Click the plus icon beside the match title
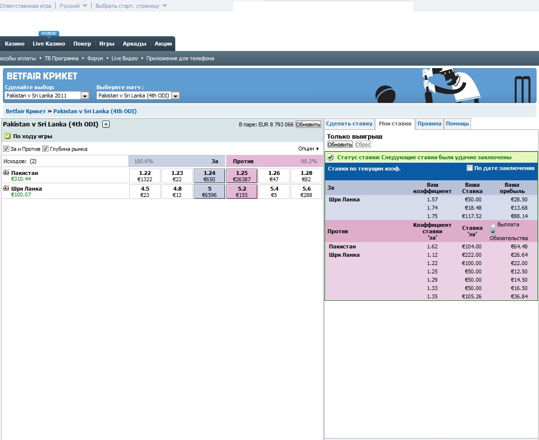This screenshot has height=440, width=539. coord(106,124)
